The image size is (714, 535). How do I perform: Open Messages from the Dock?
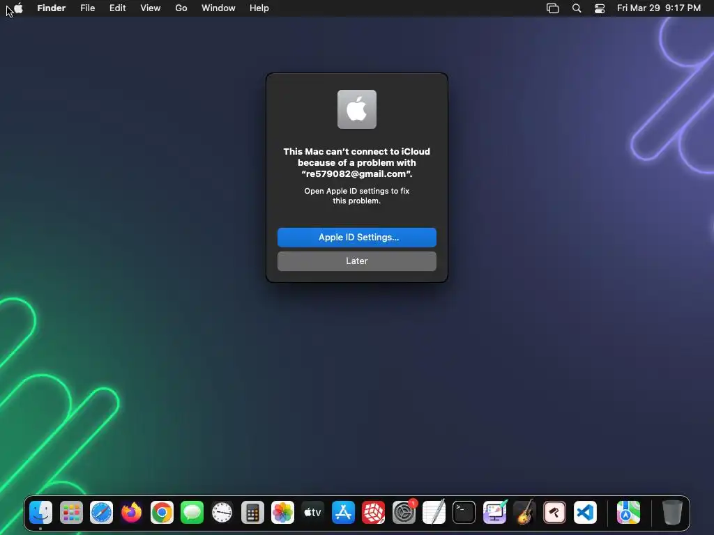[x=192, y=513]
